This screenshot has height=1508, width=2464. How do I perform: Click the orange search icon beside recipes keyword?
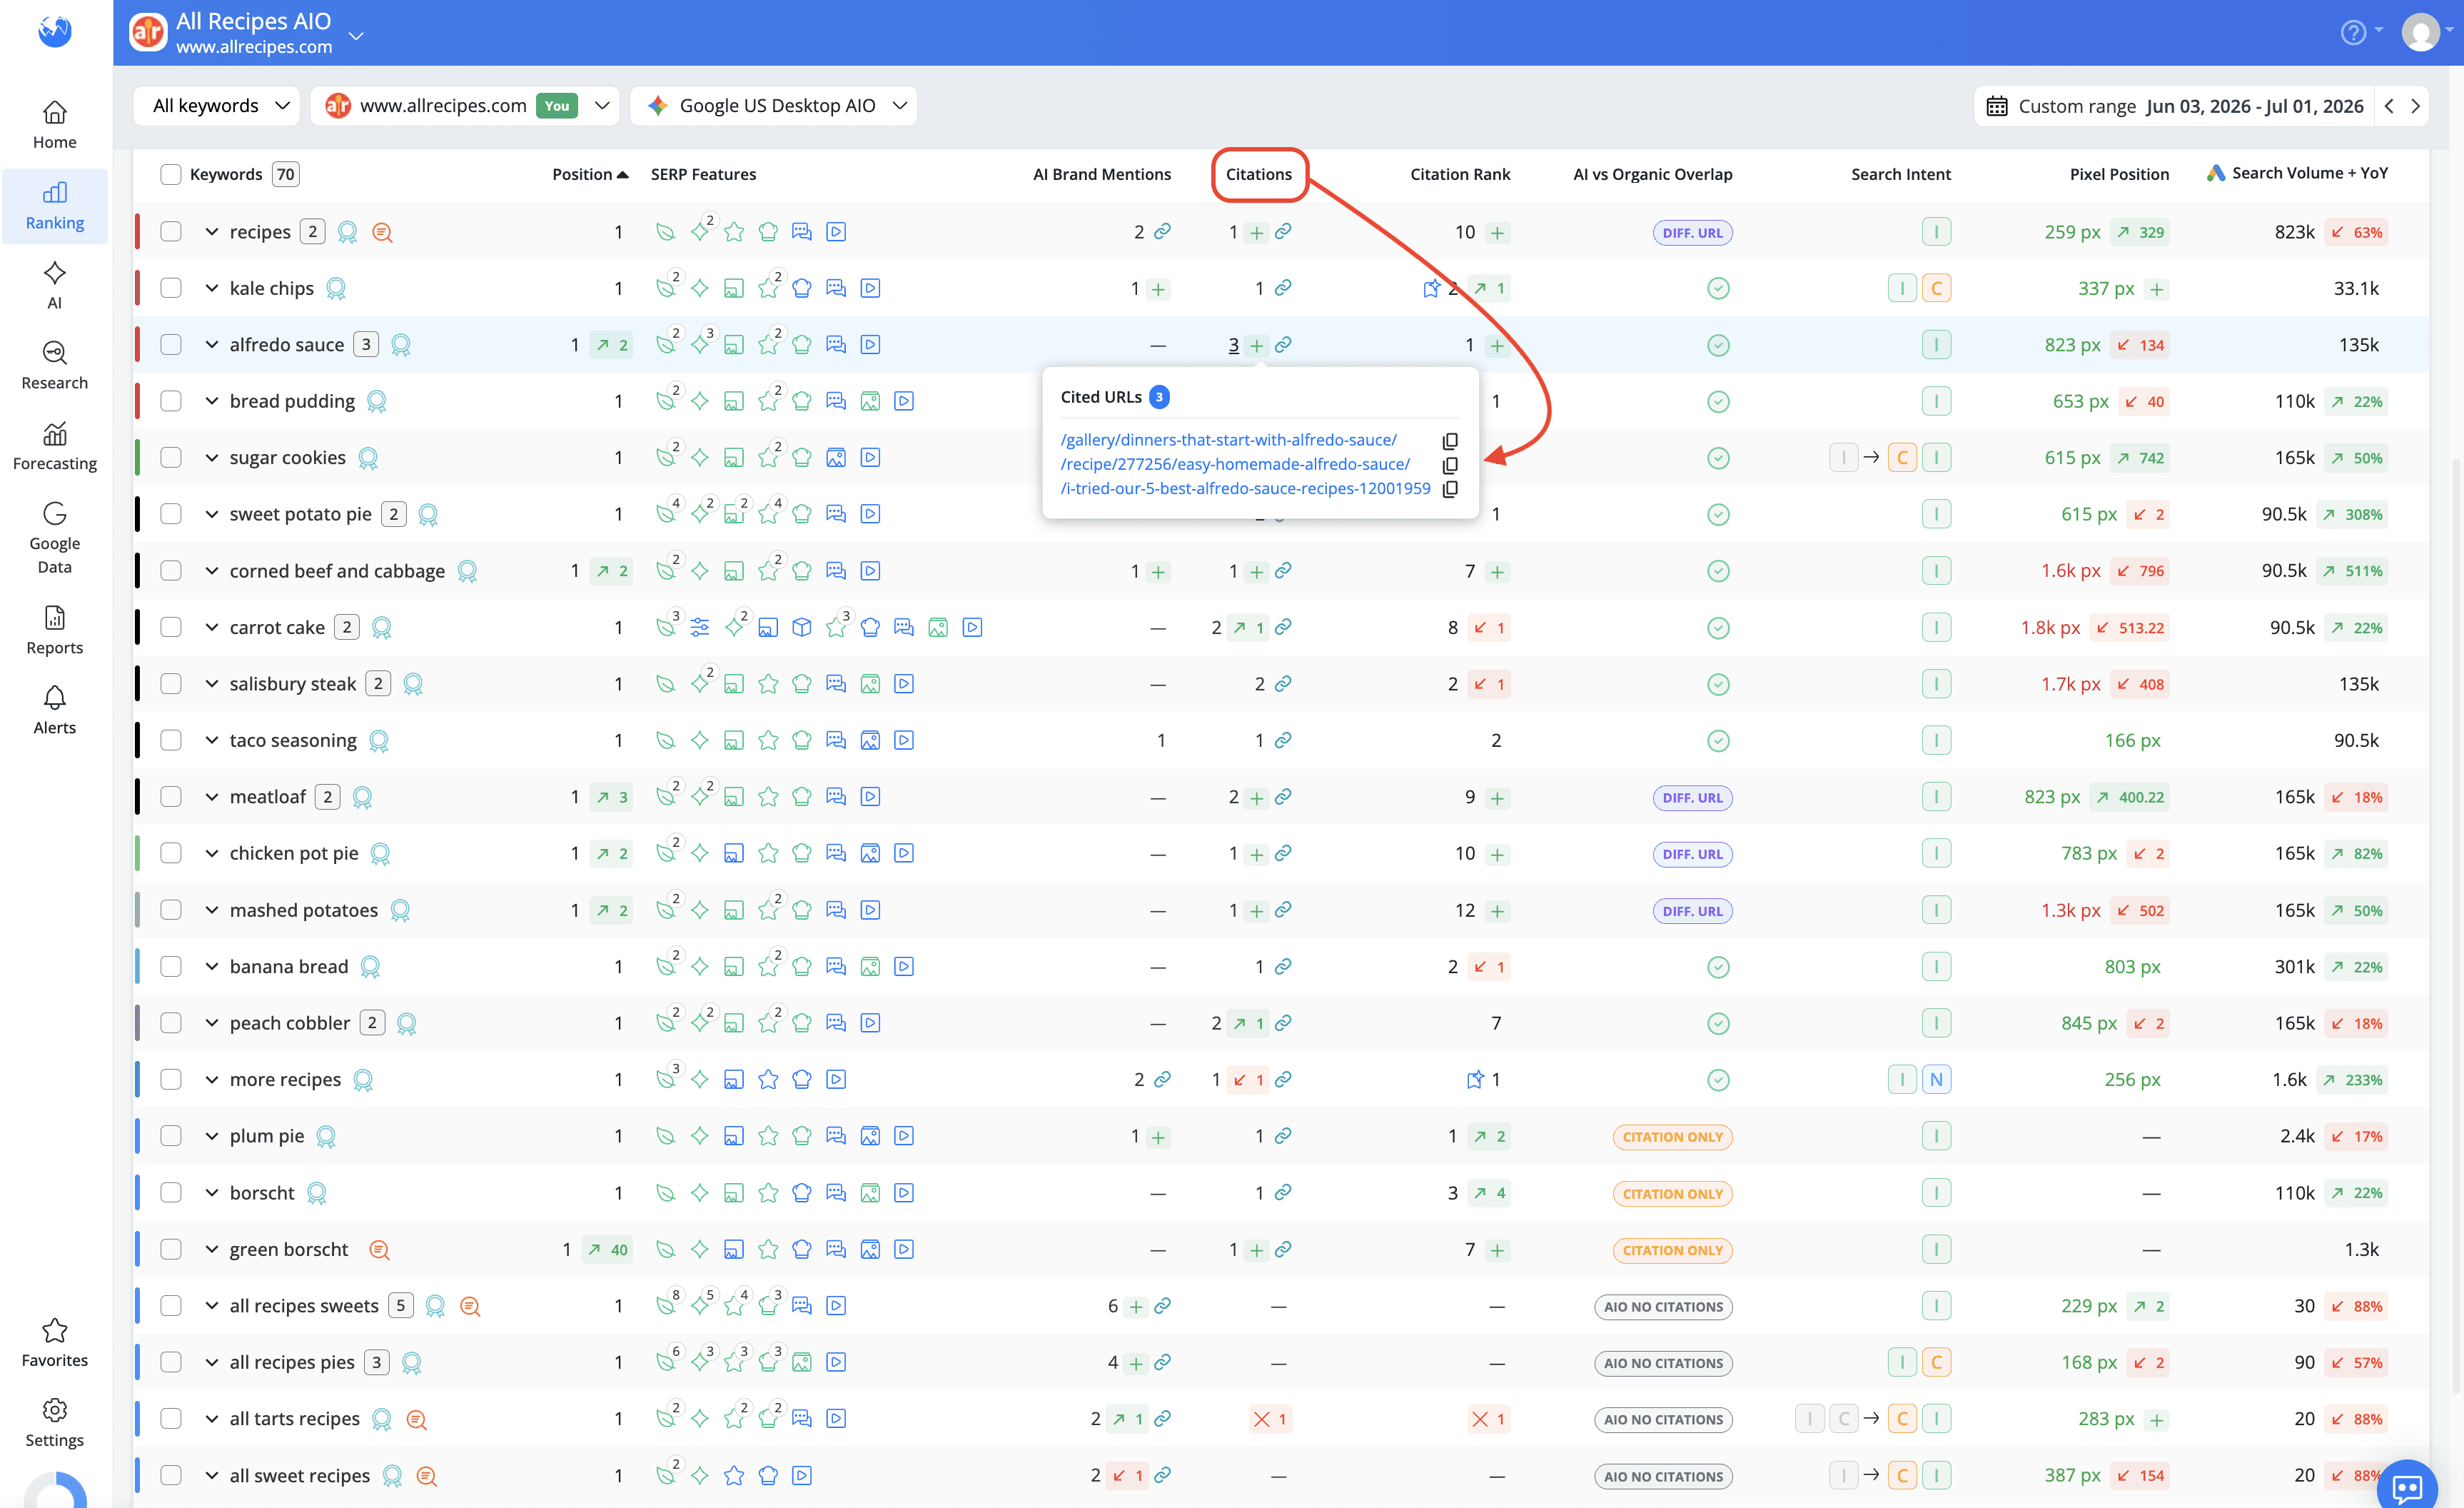[x=382, y=233]
